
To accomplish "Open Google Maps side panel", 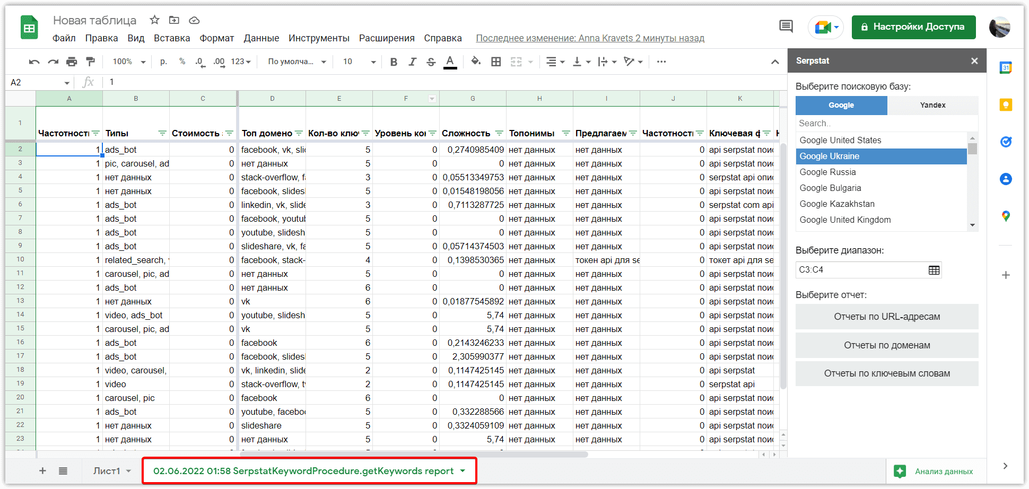I will tap(1006, 216).
